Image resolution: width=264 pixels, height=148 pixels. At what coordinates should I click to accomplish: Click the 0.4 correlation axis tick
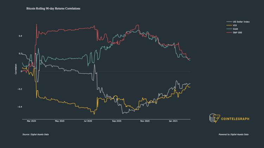(x=20, y=36)
